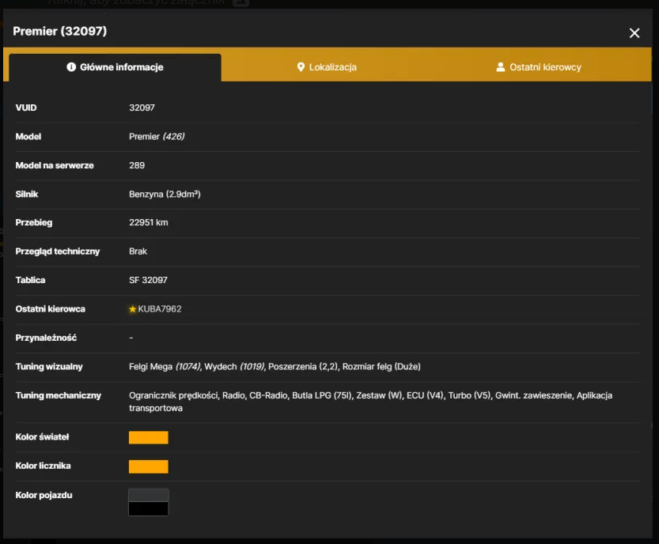Click the dialog title Premier (32097)
Image resolution: width=659 pixels, height=544 pixels.
(59, 31)
